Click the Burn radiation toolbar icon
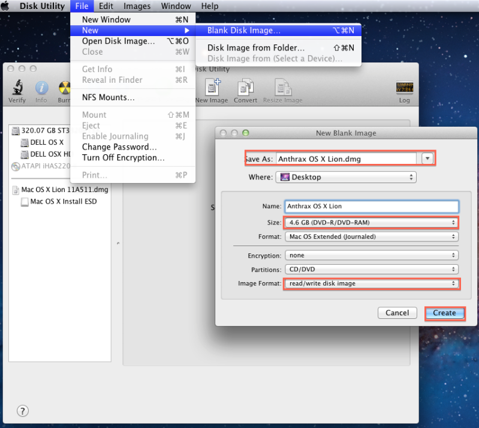 (65, 88)
